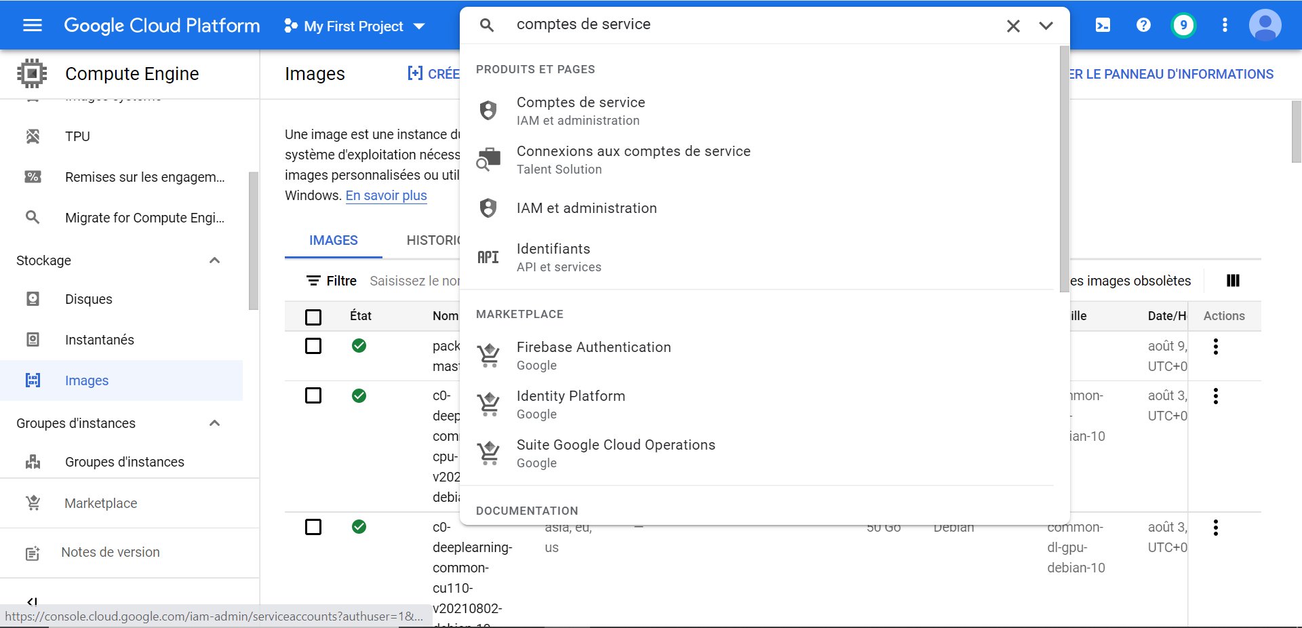The height and width of the screenshot is (628, 1302).
Task: Click shield icon beside Comptes de service
Action: point(488,111)
